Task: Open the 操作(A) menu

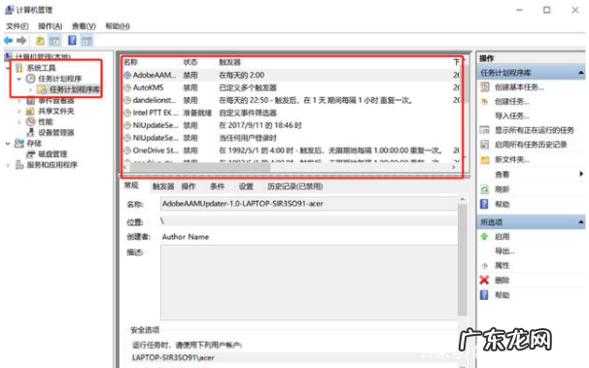Action: [x=50, y=26]
